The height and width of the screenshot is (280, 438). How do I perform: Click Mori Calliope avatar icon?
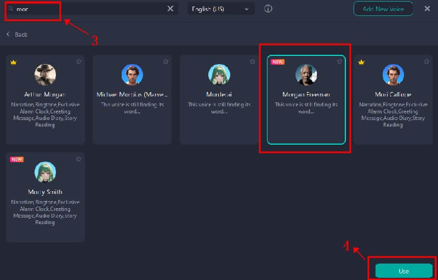[393, 75]
